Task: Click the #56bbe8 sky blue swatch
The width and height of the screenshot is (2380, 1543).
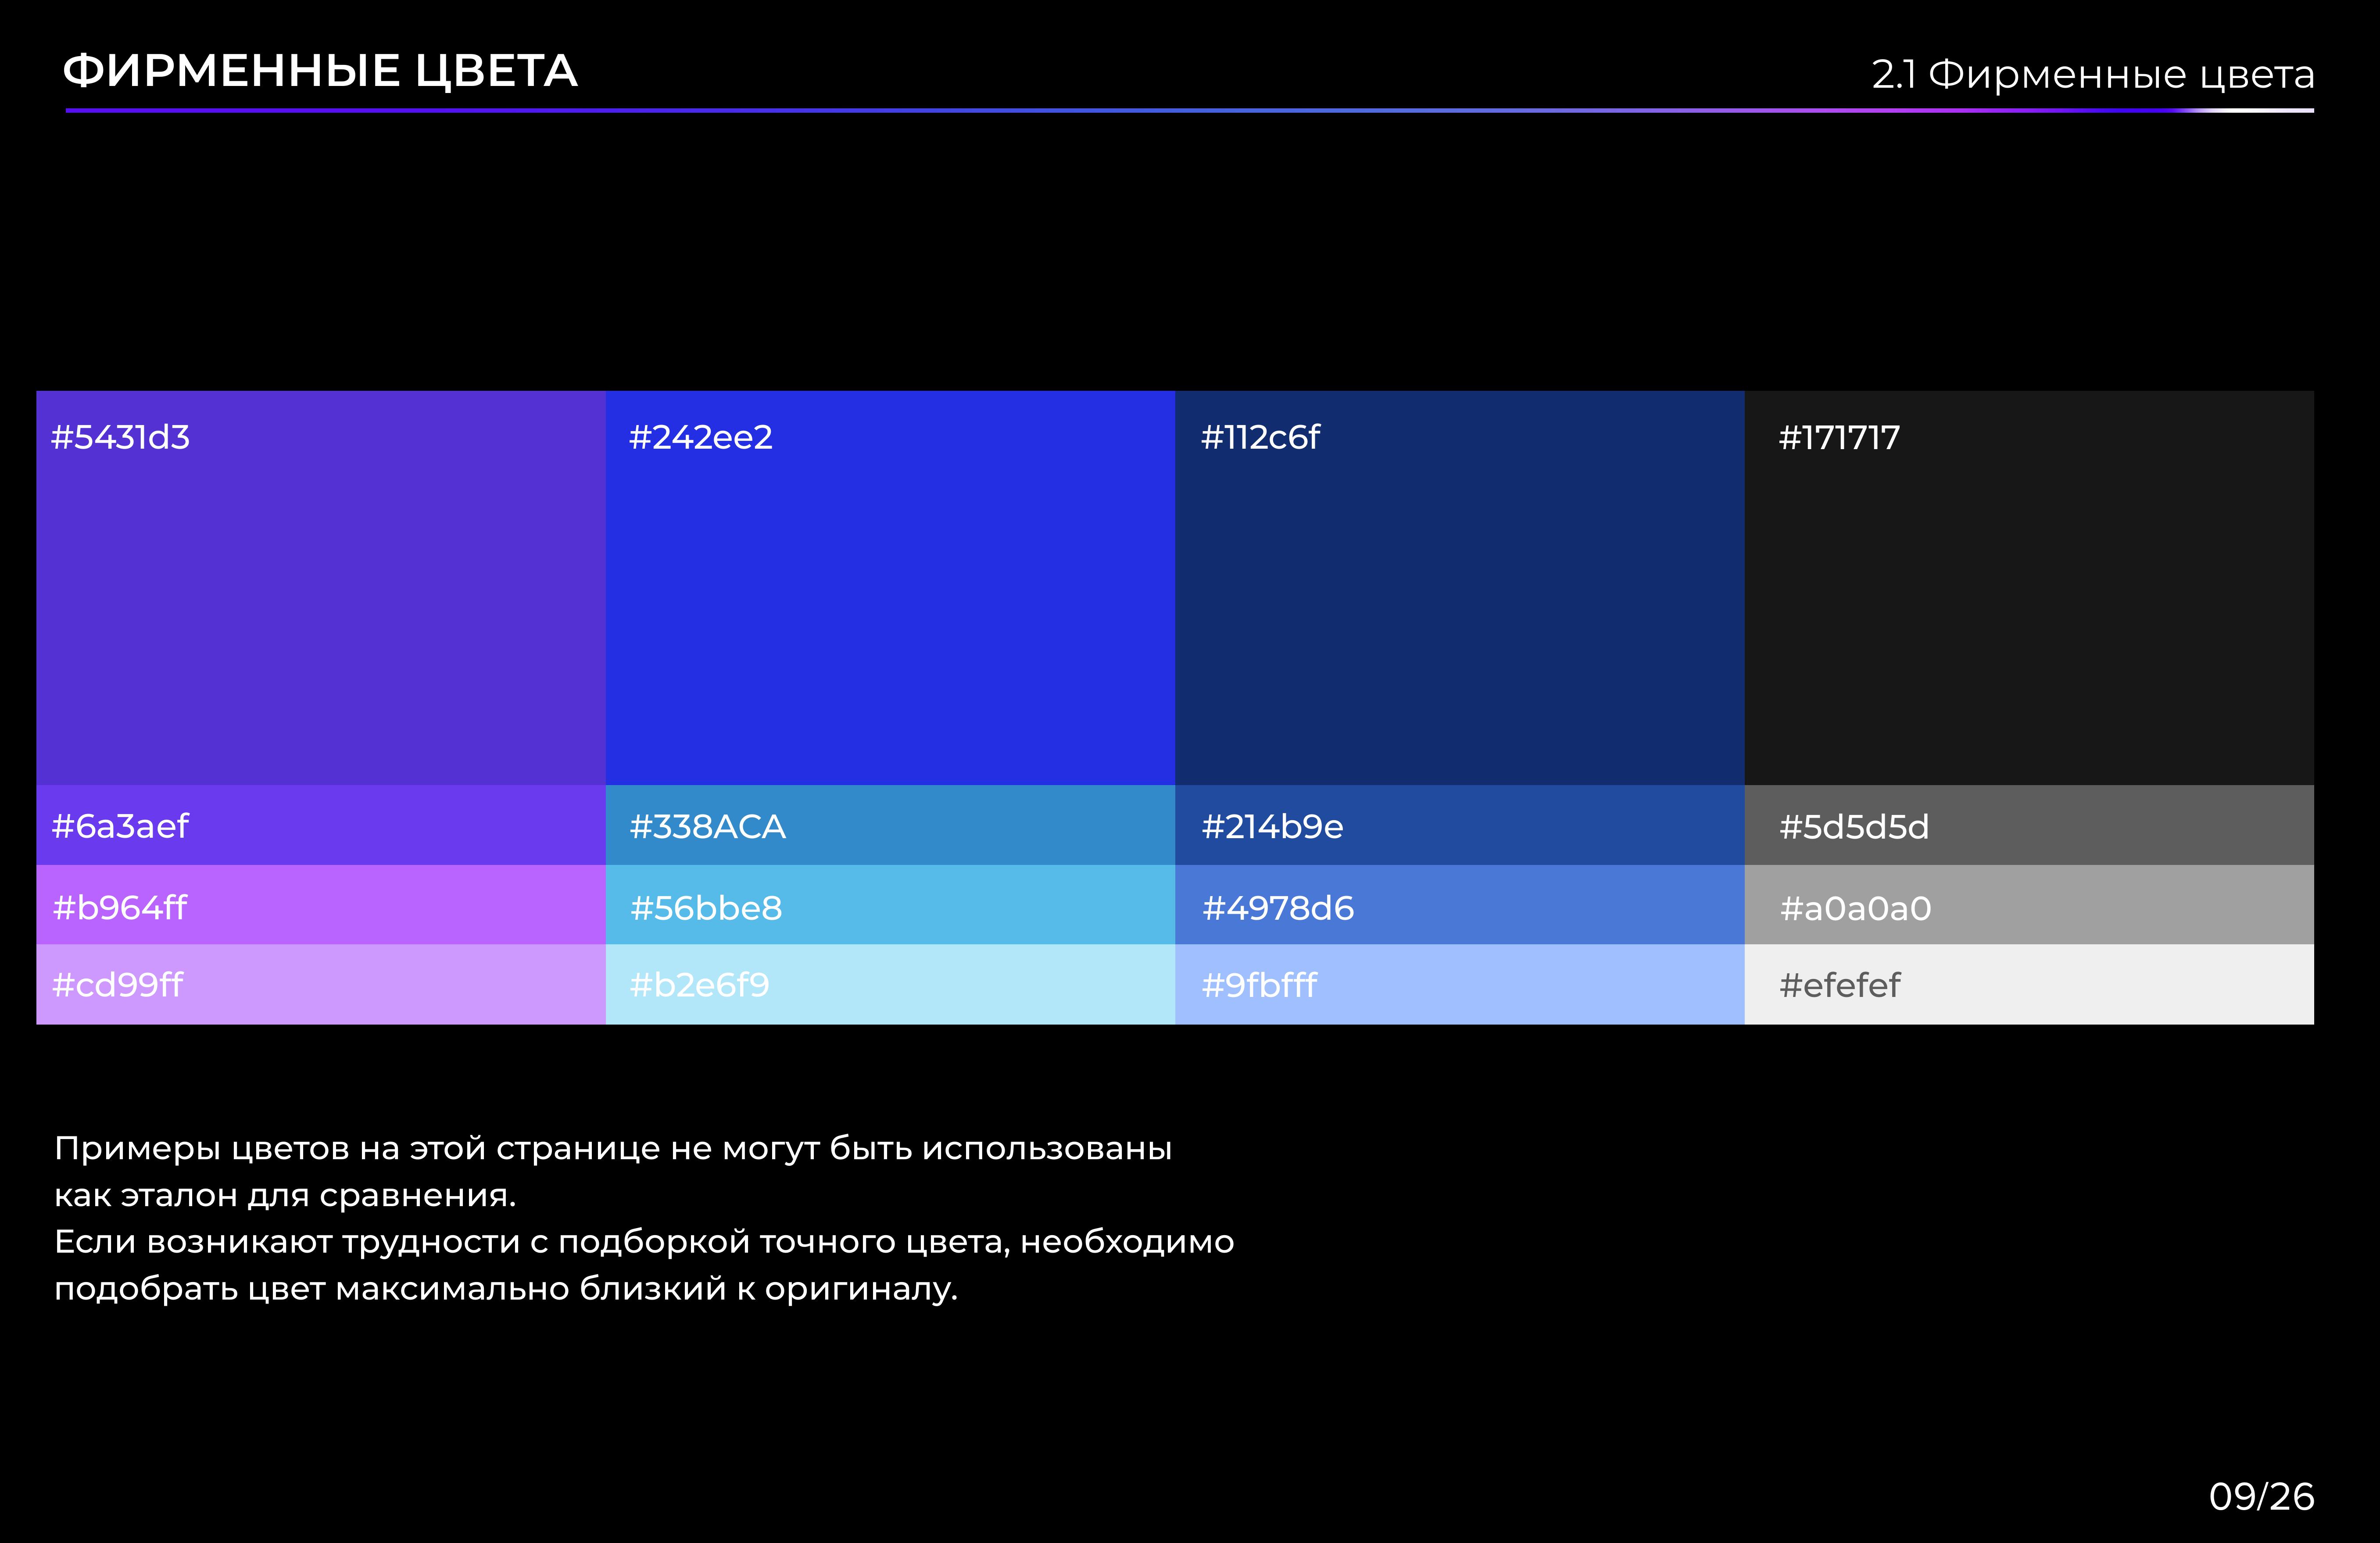Action: click(x=890, y=905)
